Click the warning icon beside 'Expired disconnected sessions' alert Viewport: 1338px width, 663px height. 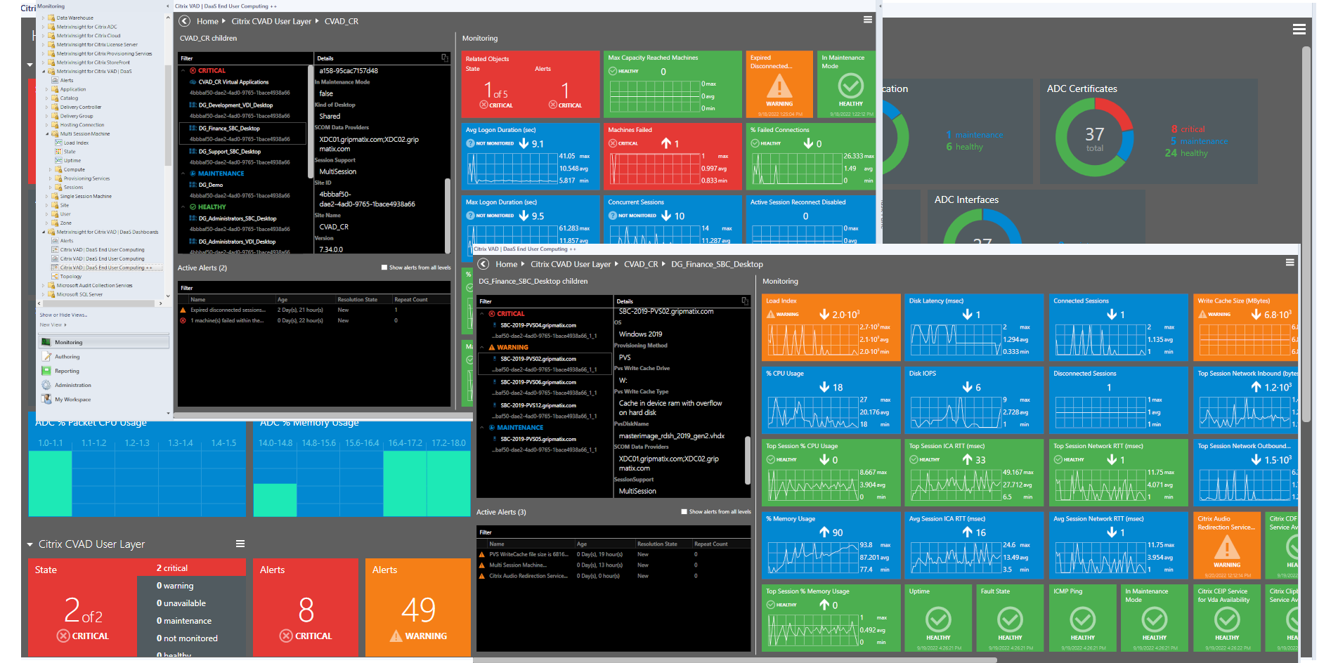[x=183, y=310]
